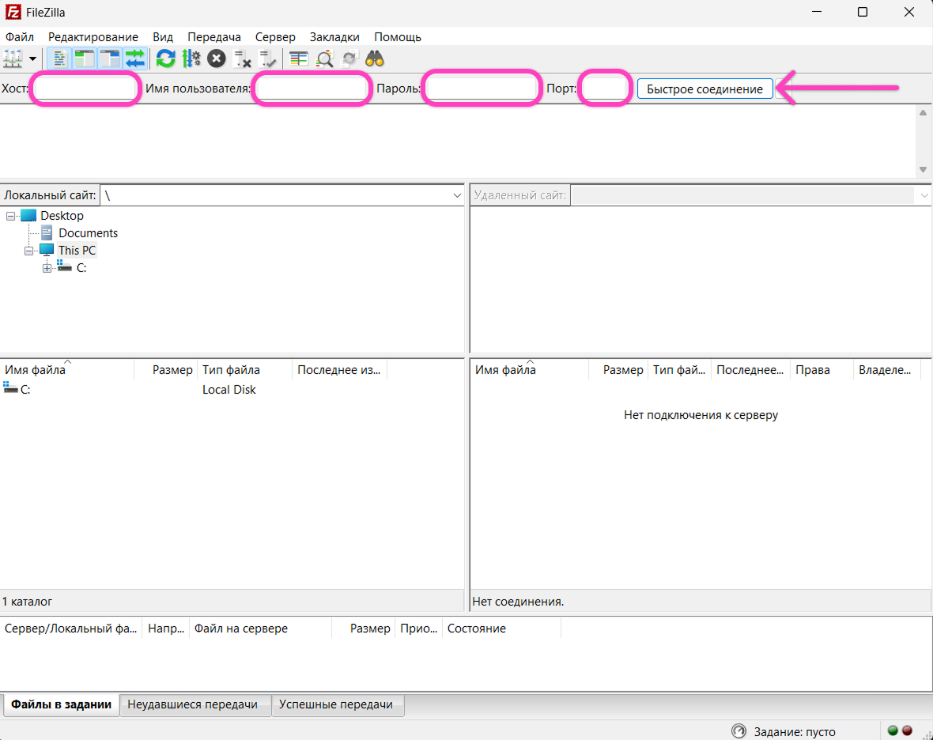Switch to the Файлы в задании tab

pyautogui.click(x=62, y=704)
